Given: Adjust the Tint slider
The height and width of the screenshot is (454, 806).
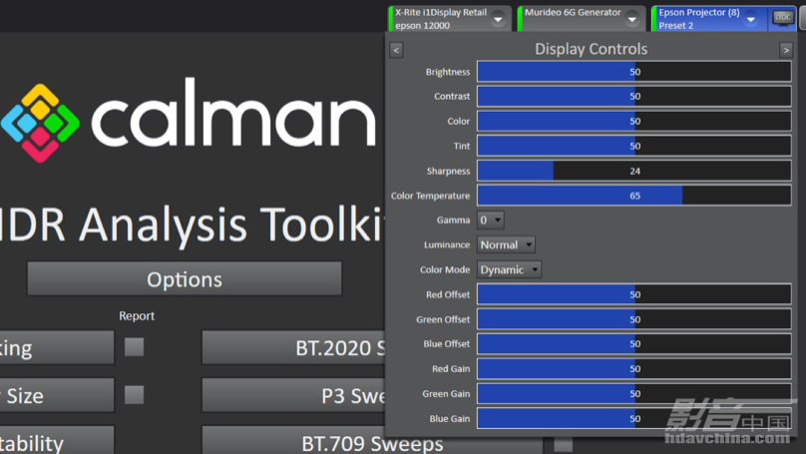Looking at the screenshot, I should pos(634,146).
